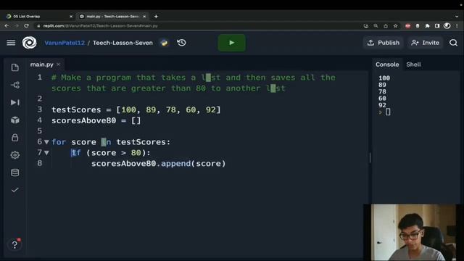Close the OS List Overlap browser tab
Viewport: 464px width, 261px height.
coord(71,17)
